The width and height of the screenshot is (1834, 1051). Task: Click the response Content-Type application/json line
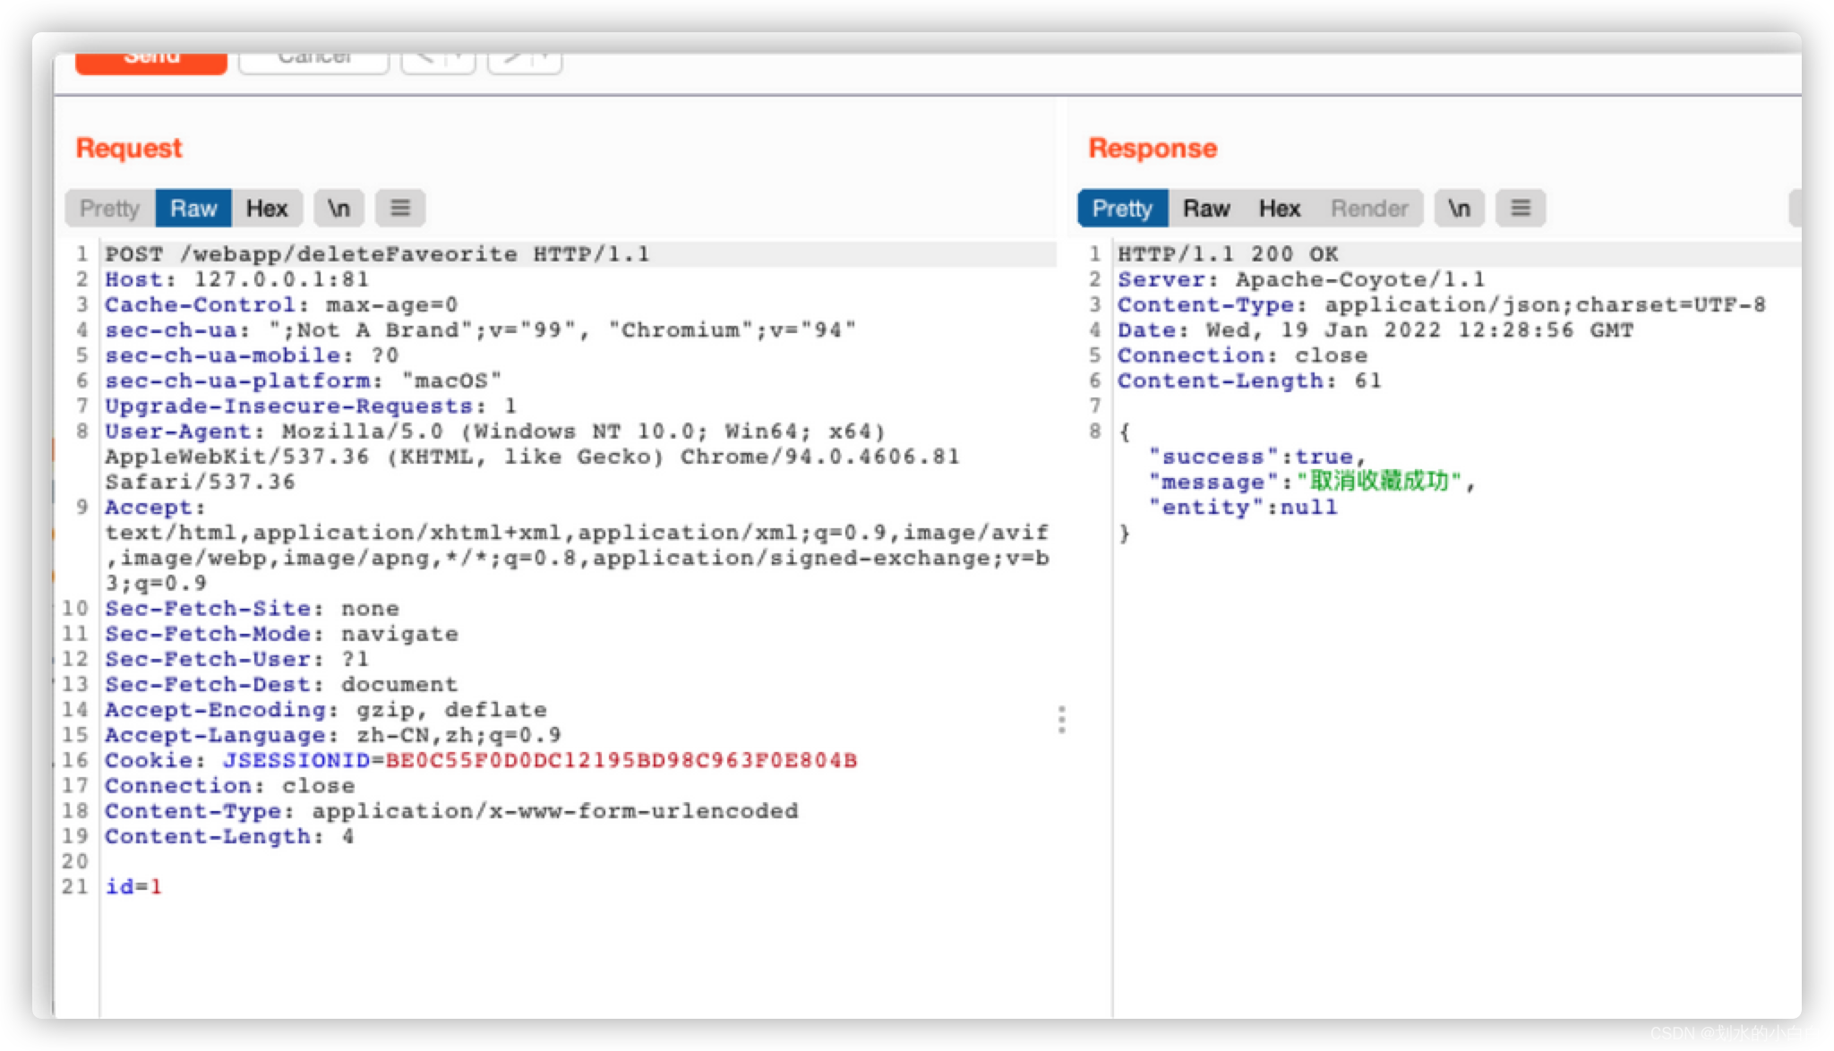point(1442,304)
